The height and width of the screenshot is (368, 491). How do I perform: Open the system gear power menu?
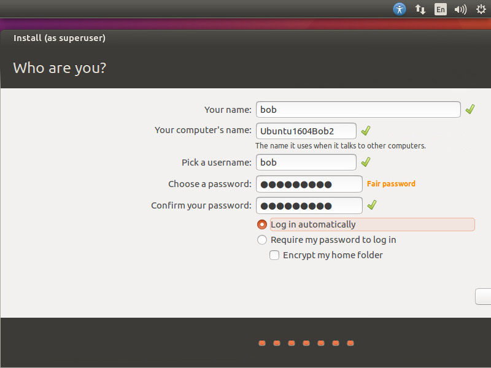(481, 9)
